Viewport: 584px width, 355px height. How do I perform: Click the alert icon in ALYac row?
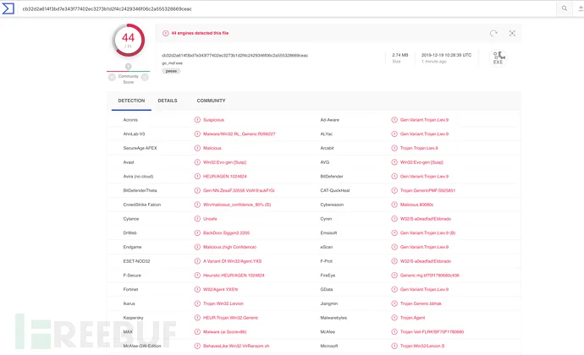click(394, 134)
